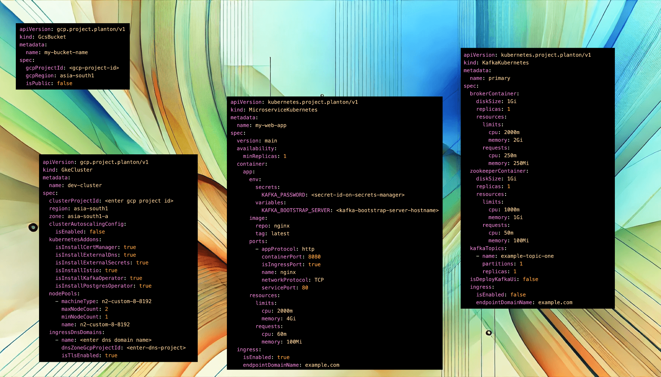661x377 pixels.
Task: Click '<enter gcp project id>' placeholder
Action: 139,201
